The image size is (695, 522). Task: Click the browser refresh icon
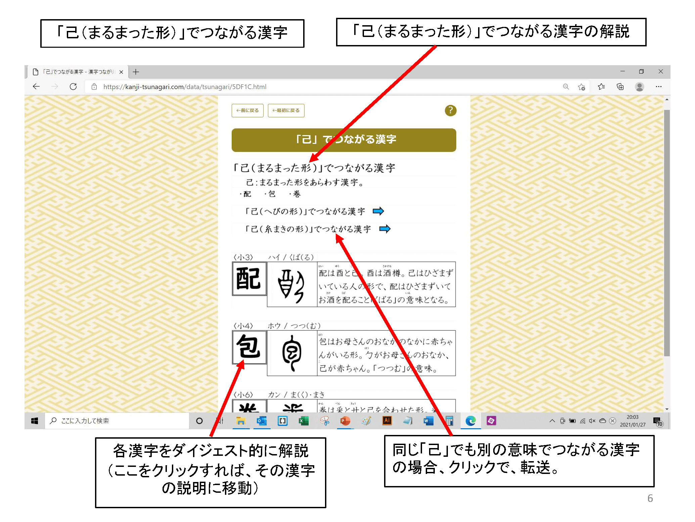[x=73, y=87]
